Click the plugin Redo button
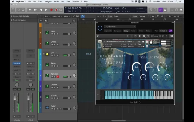Viewport: 194px width, 122px height. [148, 31]
